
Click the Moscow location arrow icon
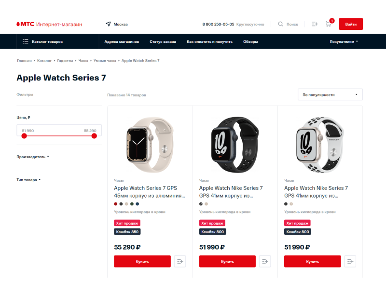(108, 24)
